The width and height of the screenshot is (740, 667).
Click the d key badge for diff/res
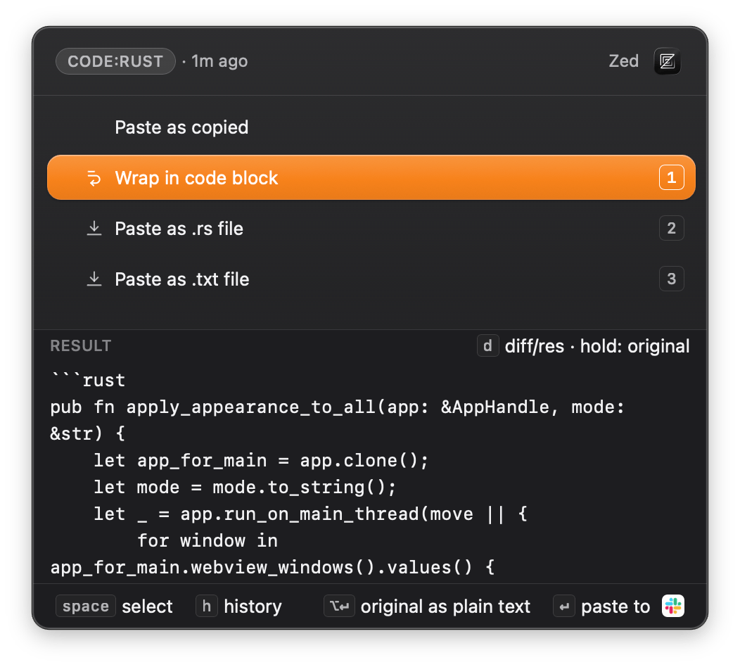click(487, 346)
